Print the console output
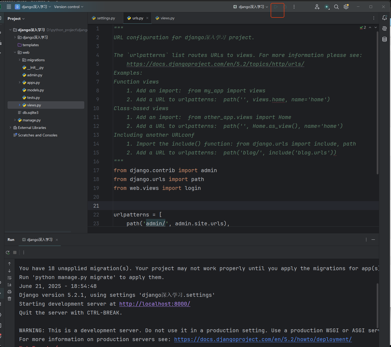 click(x=9, y=292)
